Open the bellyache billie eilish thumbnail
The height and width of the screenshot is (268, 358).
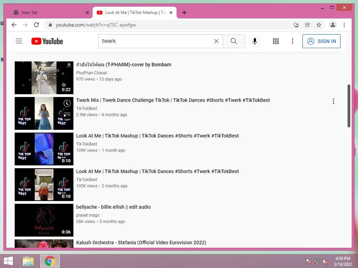[44, 220]
